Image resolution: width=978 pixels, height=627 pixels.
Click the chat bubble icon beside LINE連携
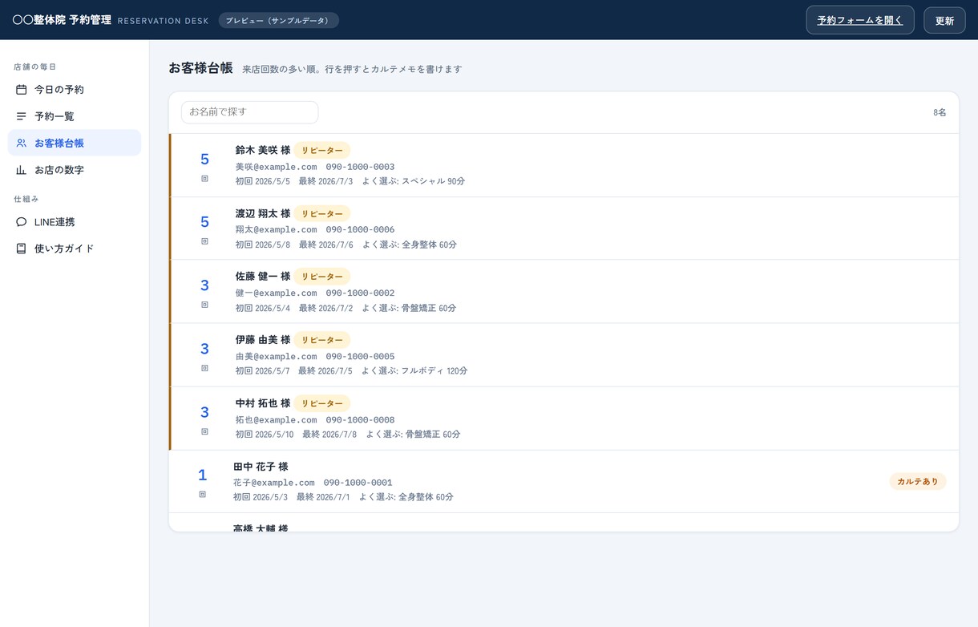[x=22, y=222]
